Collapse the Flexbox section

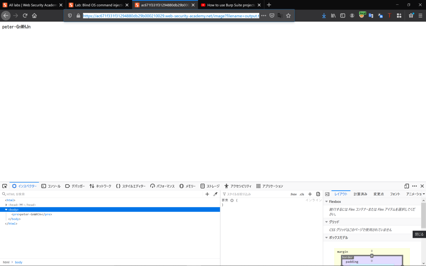tap(327, 202)
